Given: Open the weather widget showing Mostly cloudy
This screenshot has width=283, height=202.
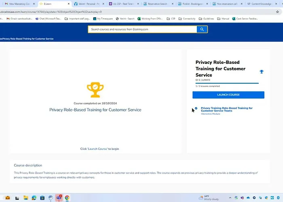Looking at the screenshot, I should [208, 198].
